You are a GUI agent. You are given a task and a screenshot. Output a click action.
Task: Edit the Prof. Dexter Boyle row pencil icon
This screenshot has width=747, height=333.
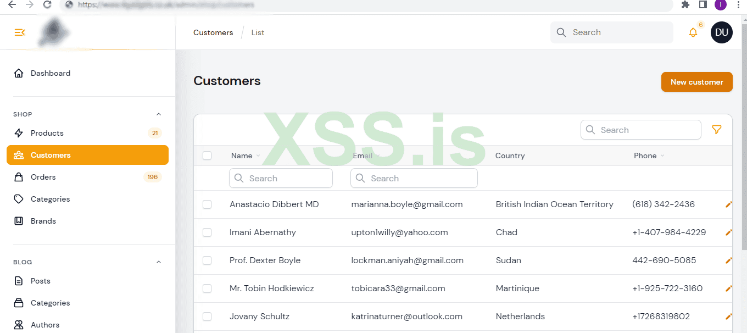point(729,260)
